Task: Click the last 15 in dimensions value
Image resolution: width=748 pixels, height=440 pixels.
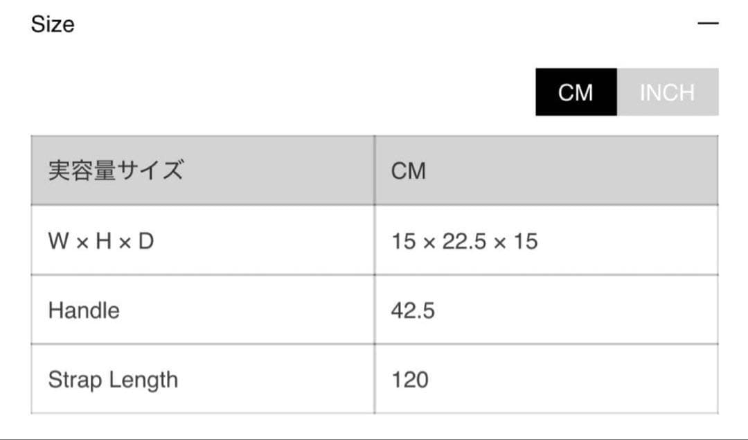Action: click(526, 241)
